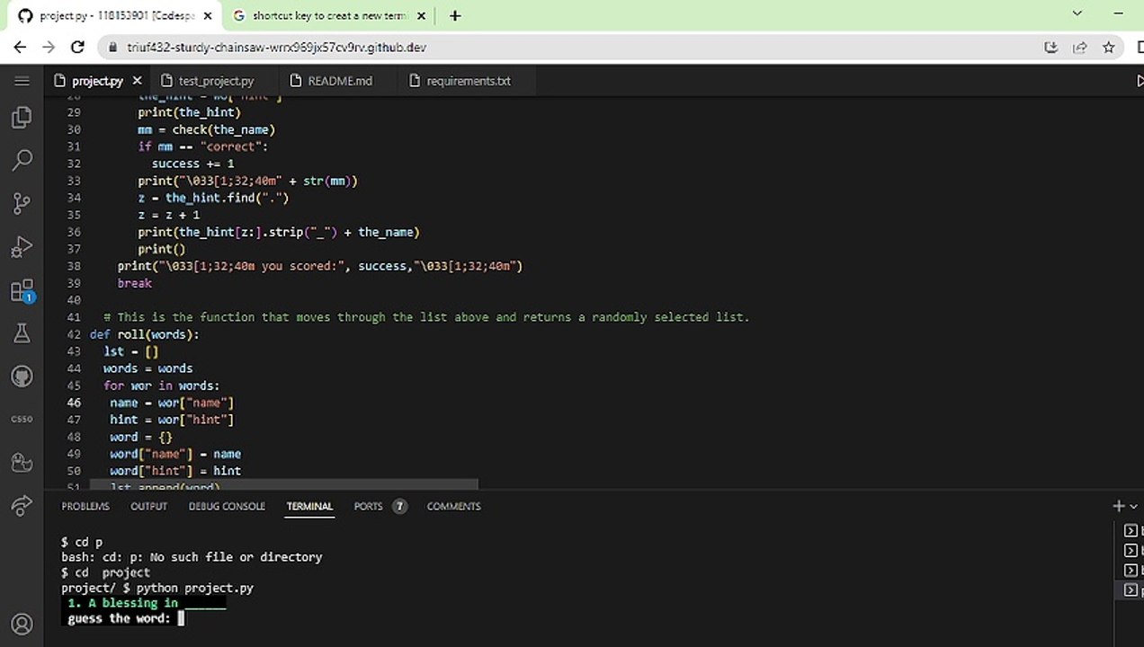
Task: Switch to the test_project.py editor tab
Action: click(x=216, y=81)
